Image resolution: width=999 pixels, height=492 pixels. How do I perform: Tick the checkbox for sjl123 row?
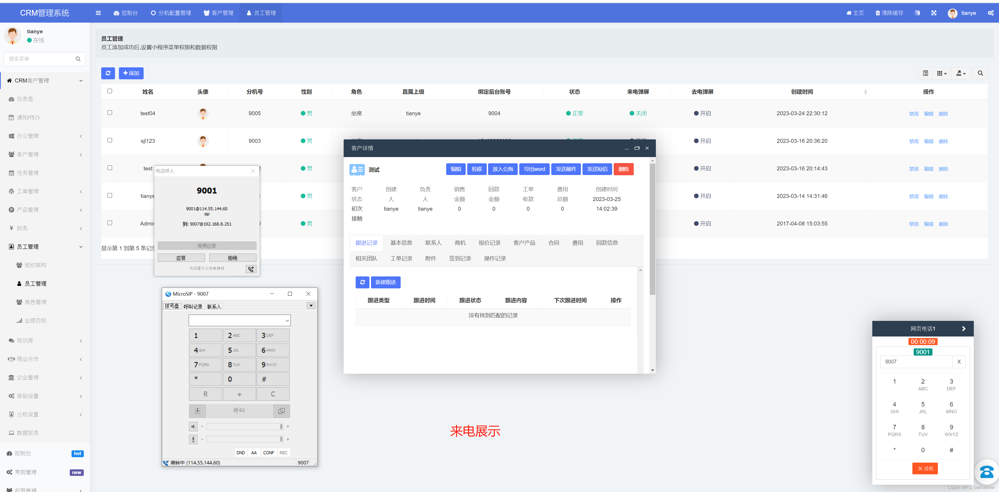pyautogui.click(x=110, y=140)
